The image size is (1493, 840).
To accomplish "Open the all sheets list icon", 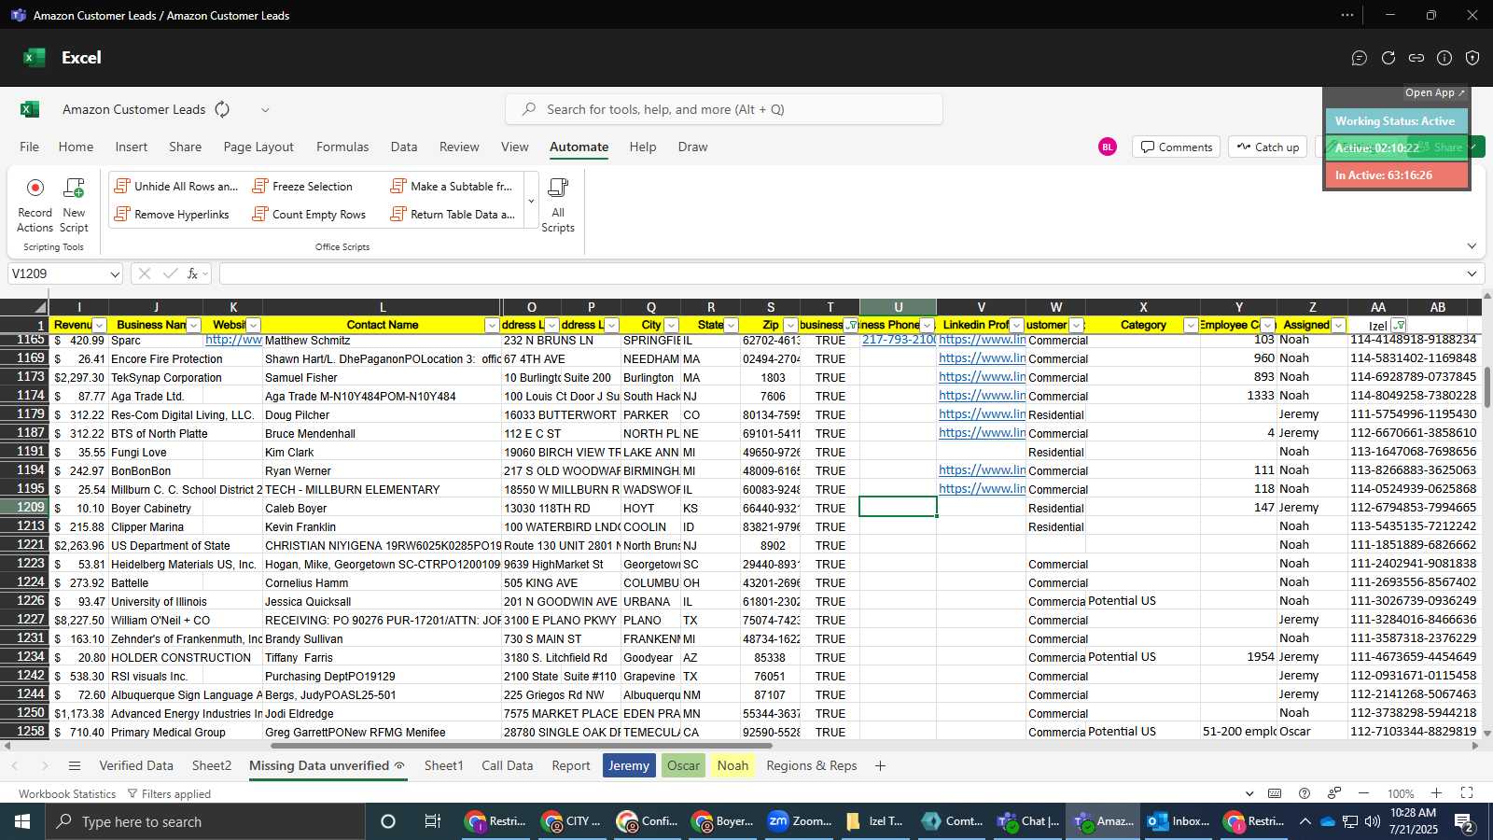I will click(x=75, y=765).
